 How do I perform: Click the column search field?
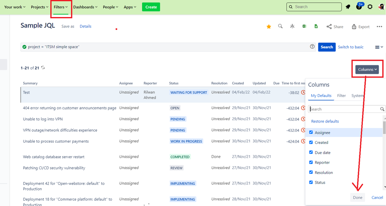point(344,109)
